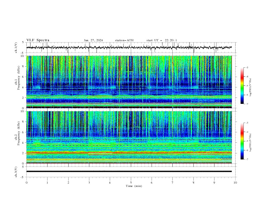Click the ch.2 spectrogram color scale bar

click(x=242, y=141)
